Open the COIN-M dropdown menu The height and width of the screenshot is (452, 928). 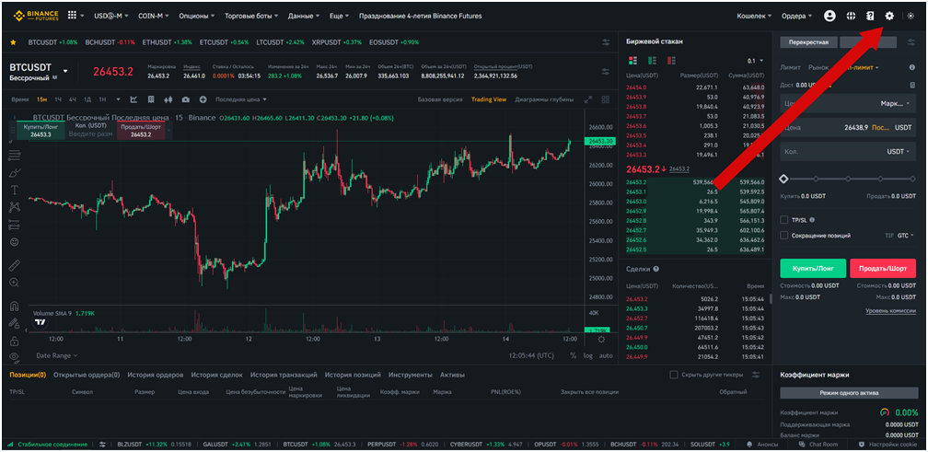coord(153,16)
